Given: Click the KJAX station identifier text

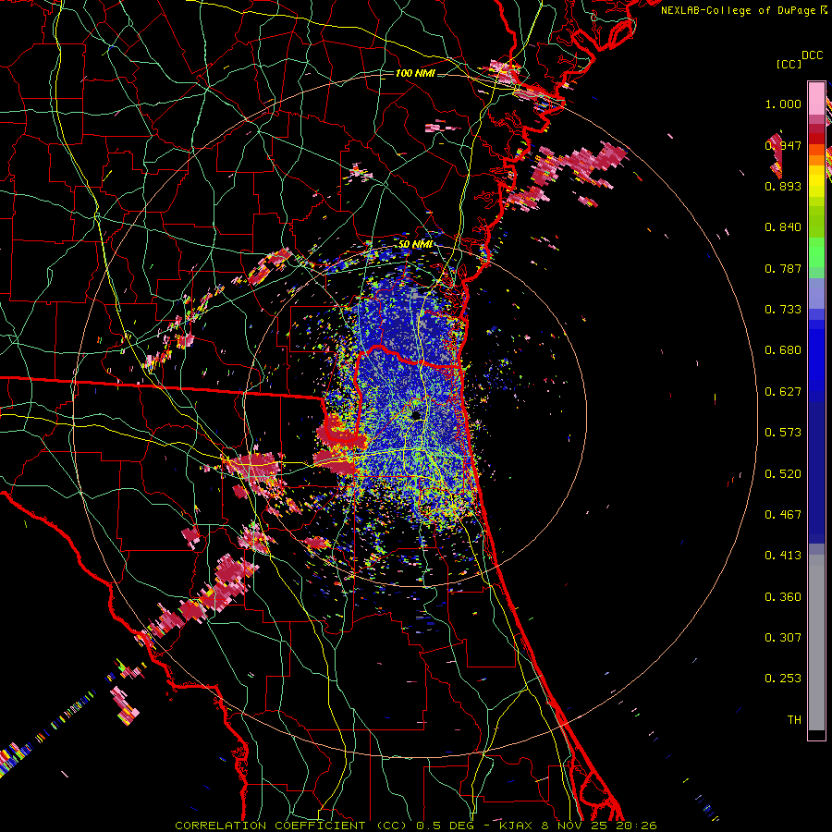Looking at the screenshot, I should pos(518,826).
